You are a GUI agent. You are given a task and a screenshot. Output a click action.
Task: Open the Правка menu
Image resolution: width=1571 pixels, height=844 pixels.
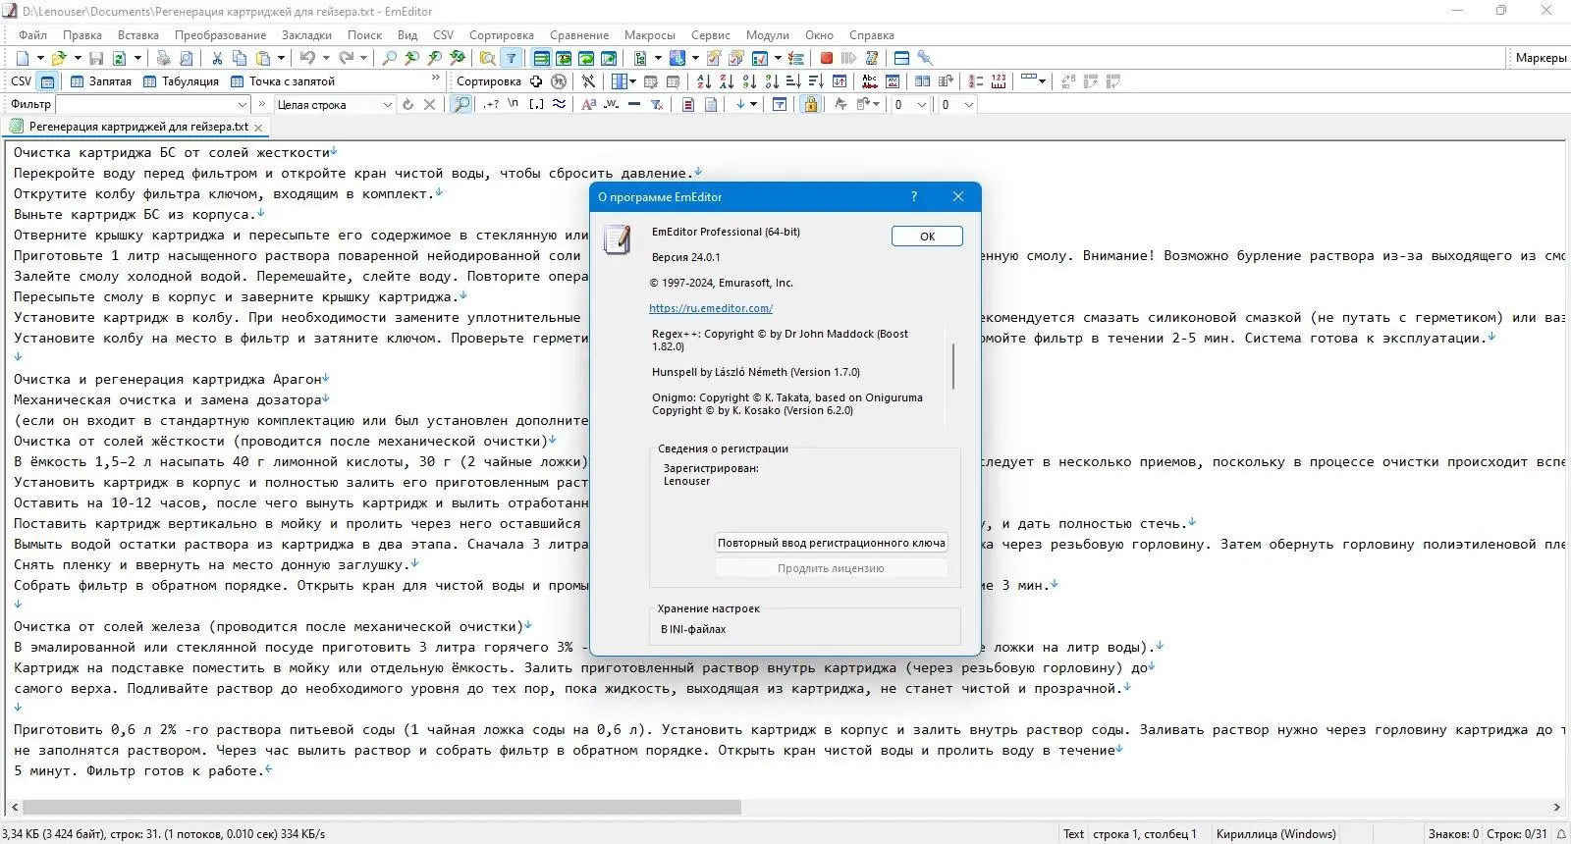pyautogui.click(x=82, y=35)
